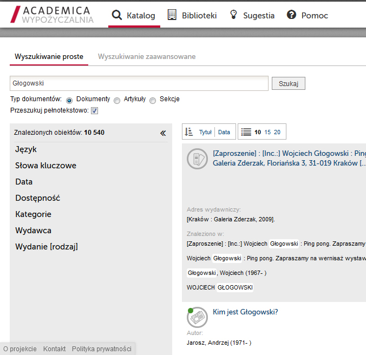Screen dimensions: 366x355
Task: Click the sort order icon
Action: pos(189,132)
